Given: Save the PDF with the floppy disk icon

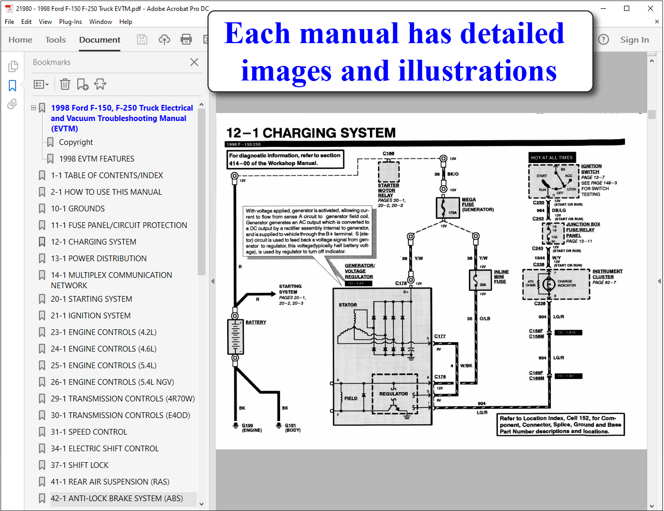Looking at the screenshot, I should click(x=142, y=39).
